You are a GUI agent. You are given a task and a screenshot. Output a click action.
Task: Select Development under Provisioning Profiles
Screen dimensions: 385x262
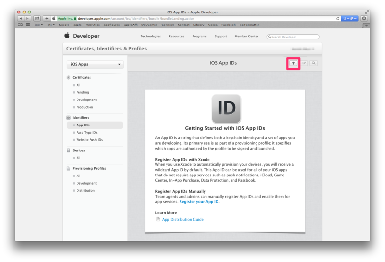pyautogui.click(x=87, y=183)
